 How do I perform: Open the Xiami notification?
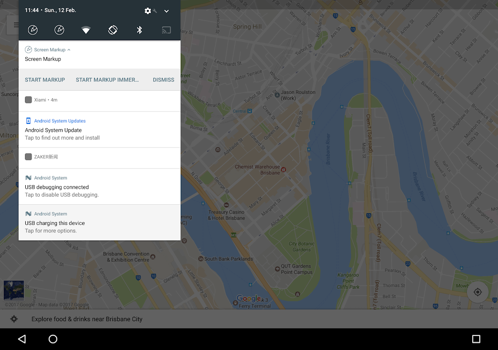click(x=99, y=100)
